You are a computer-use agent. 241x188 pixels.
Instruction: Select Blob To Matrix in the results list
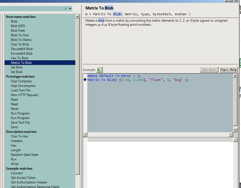[21, 40]
